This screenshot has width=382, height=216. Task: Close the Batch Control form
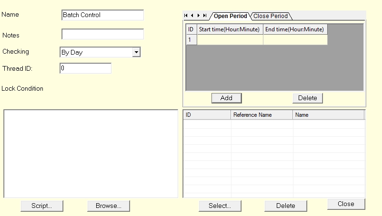[x=346, y=204]
